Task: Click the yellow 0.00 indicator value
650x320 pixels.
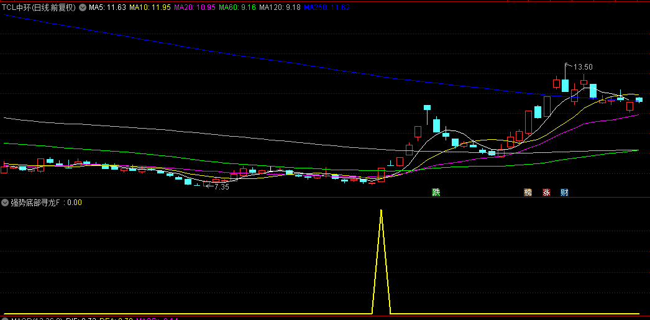Action: (x=75, y=203)
